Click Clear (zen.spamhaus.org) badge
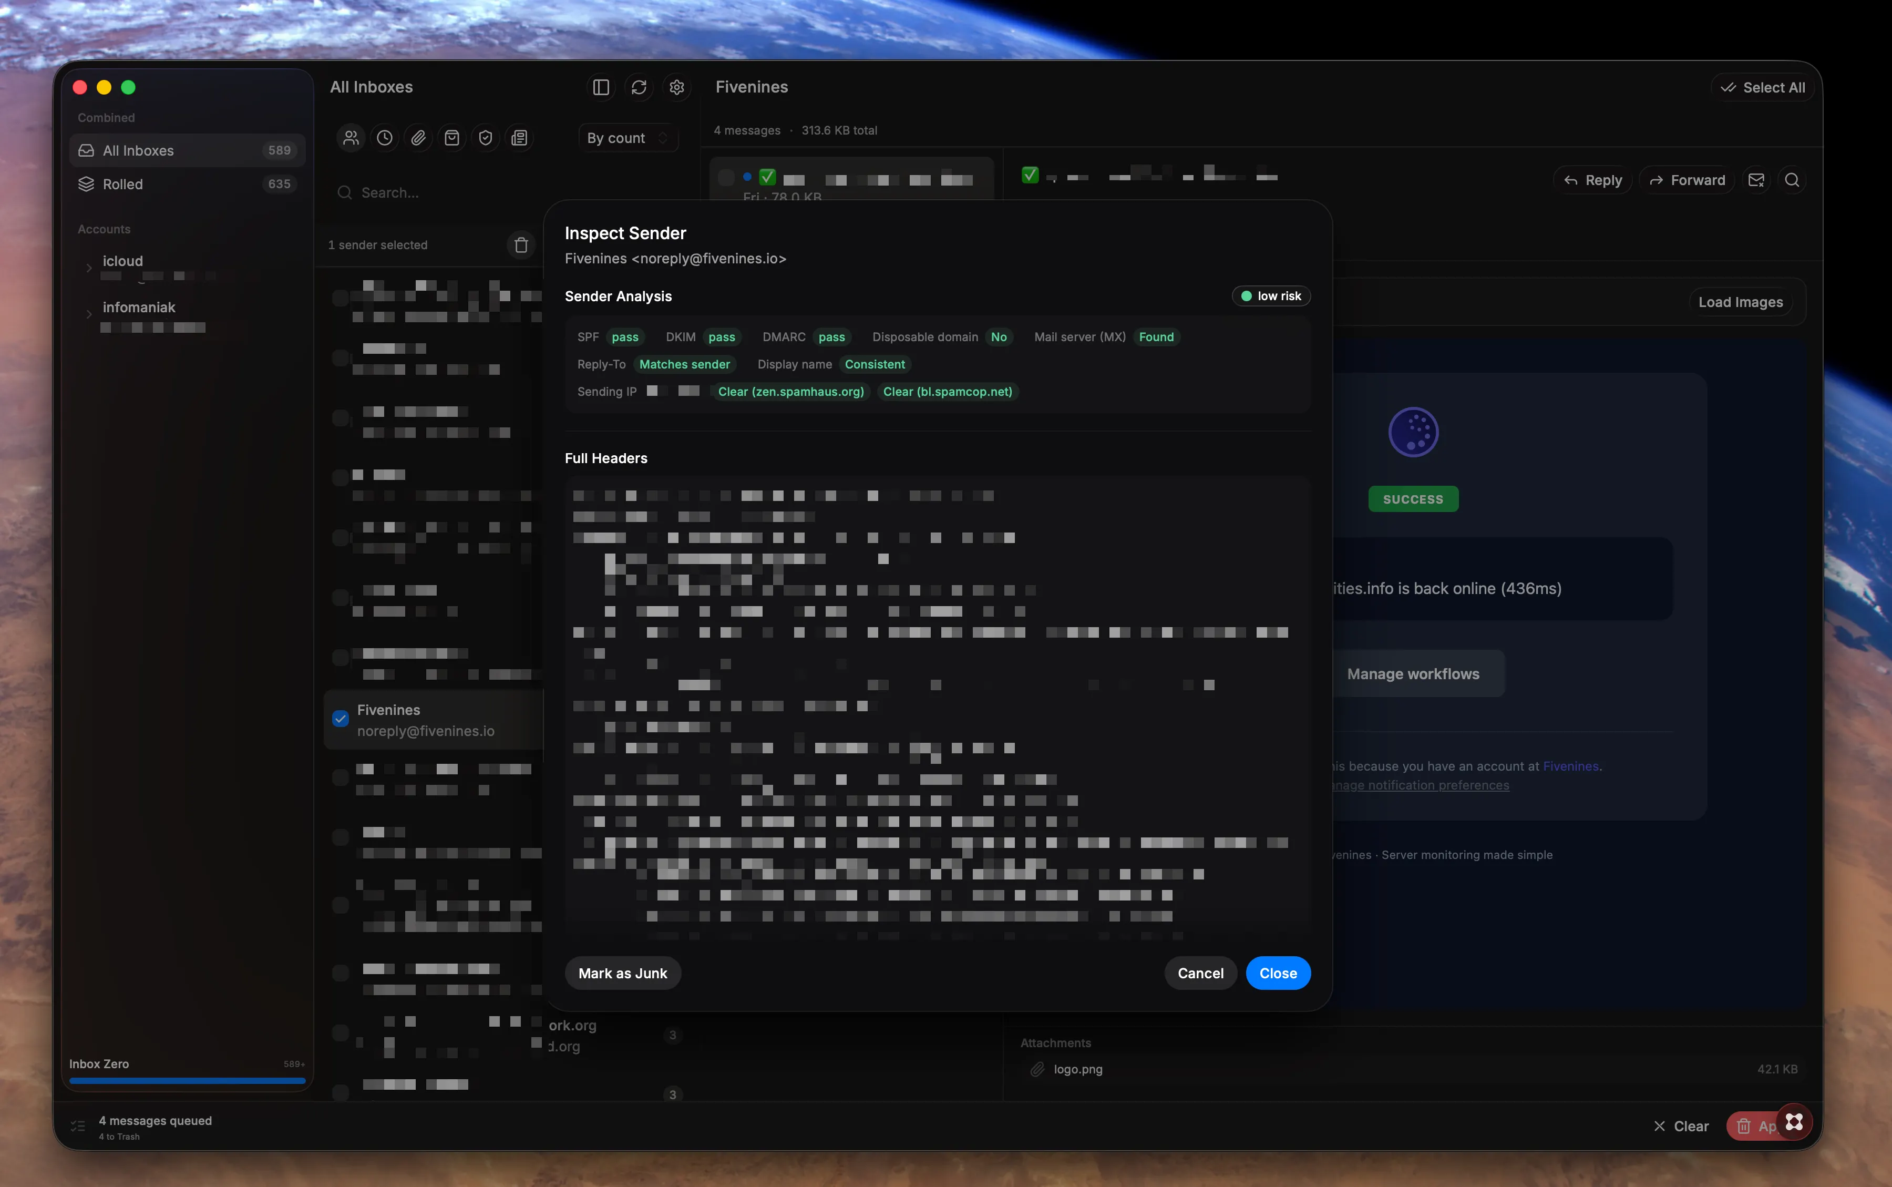 click(x=791, y=392)
